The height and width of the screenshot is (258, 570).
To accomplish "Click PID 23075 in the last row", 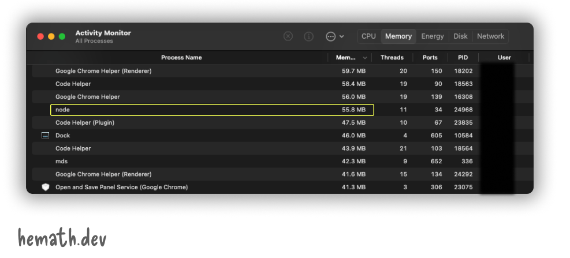I will [x=463, y=187].
